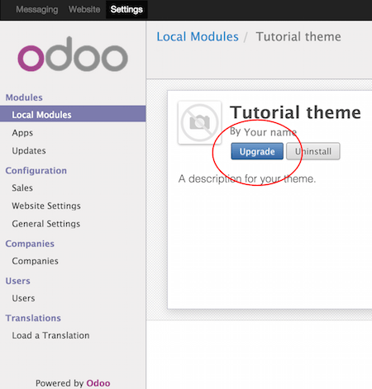
Task: Open General Settings
Action: pos(46,224)
